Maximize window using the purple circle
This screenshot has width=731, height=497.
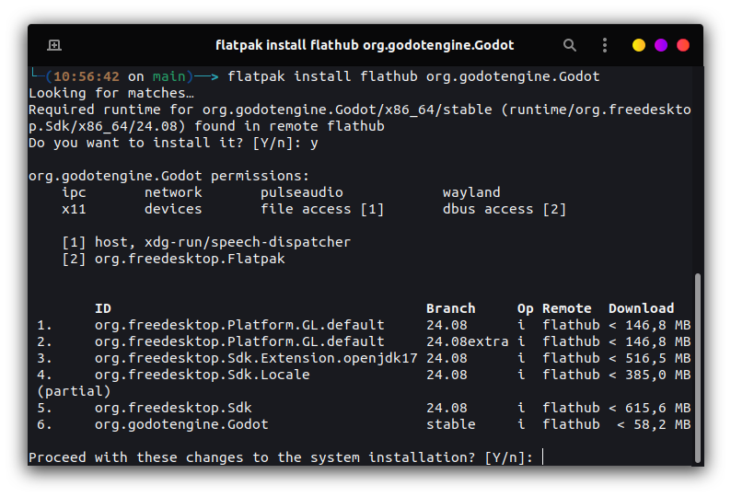coord(661,45)
